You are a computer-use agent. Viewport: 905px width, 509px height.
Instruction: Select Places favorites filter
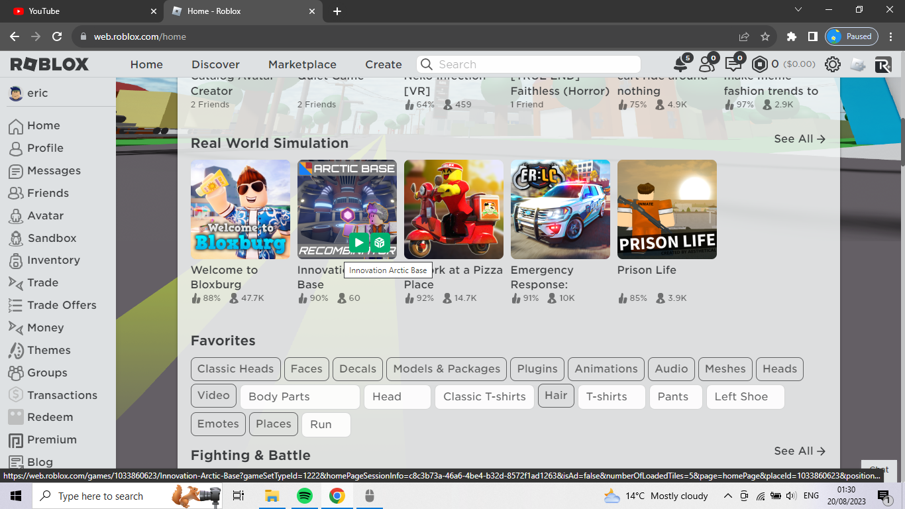click(x=274, y=424)
